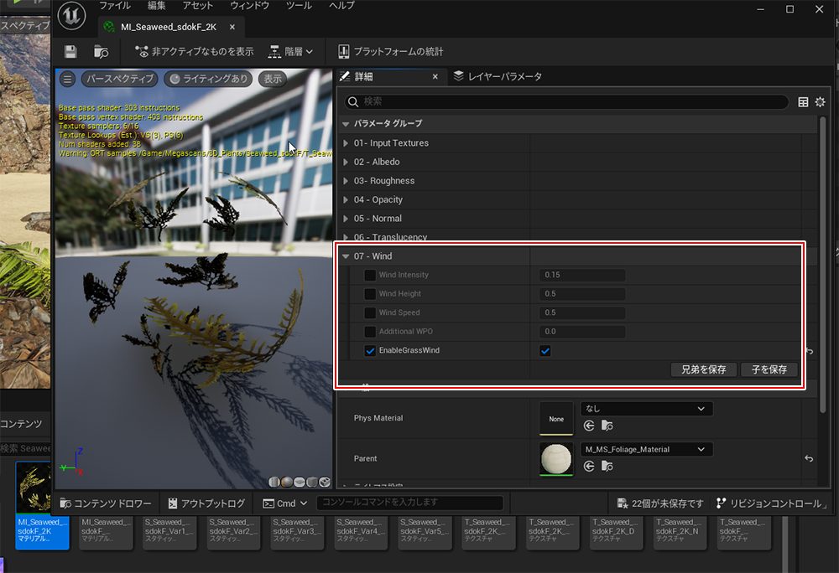Uncheck the EnableGrassWind value checkbox

pos(545,350)
